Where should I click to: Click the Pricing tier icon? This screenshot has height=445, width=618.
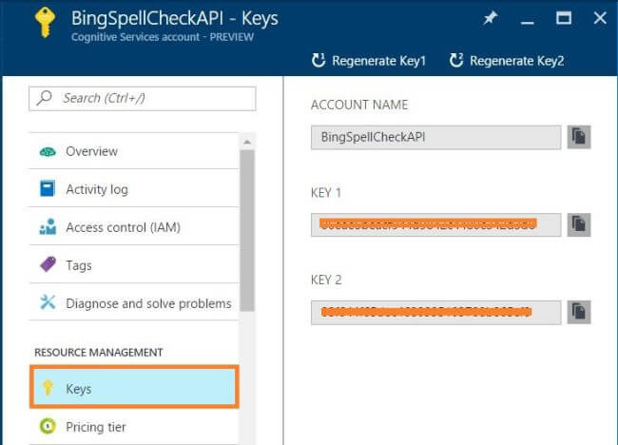pyautogui.click(x=48, y=427)
